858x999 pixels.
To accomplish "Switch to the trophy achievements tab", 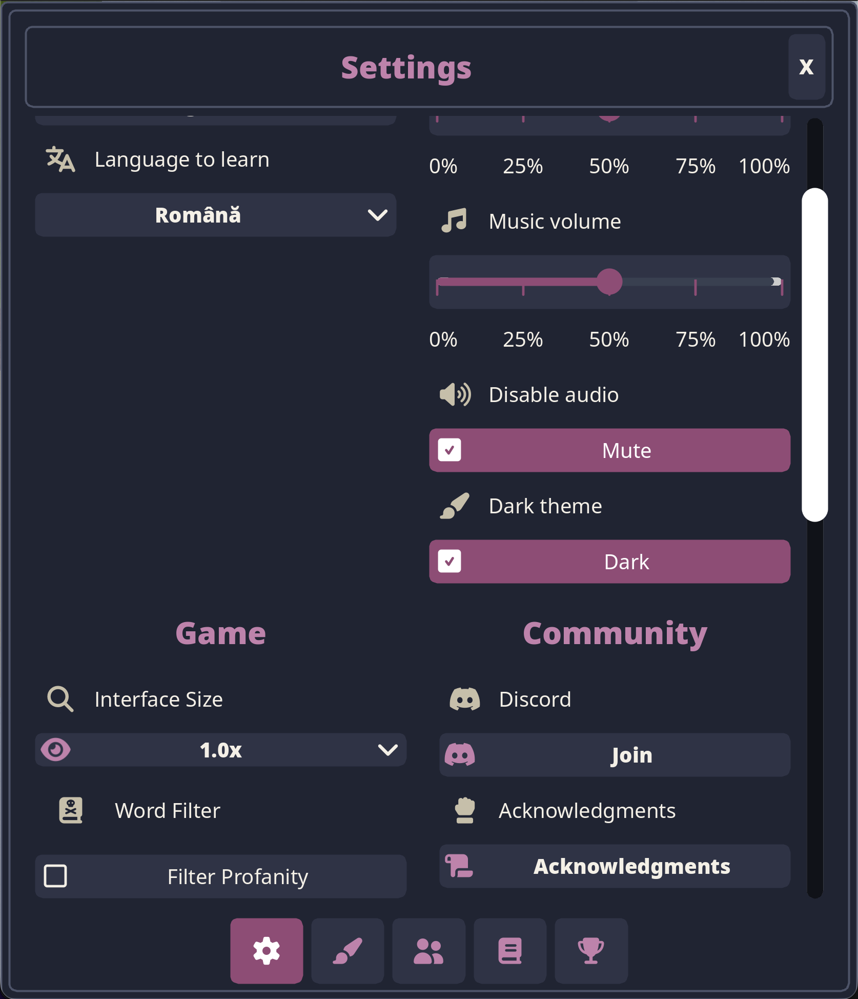I will [x=591, y=951].
